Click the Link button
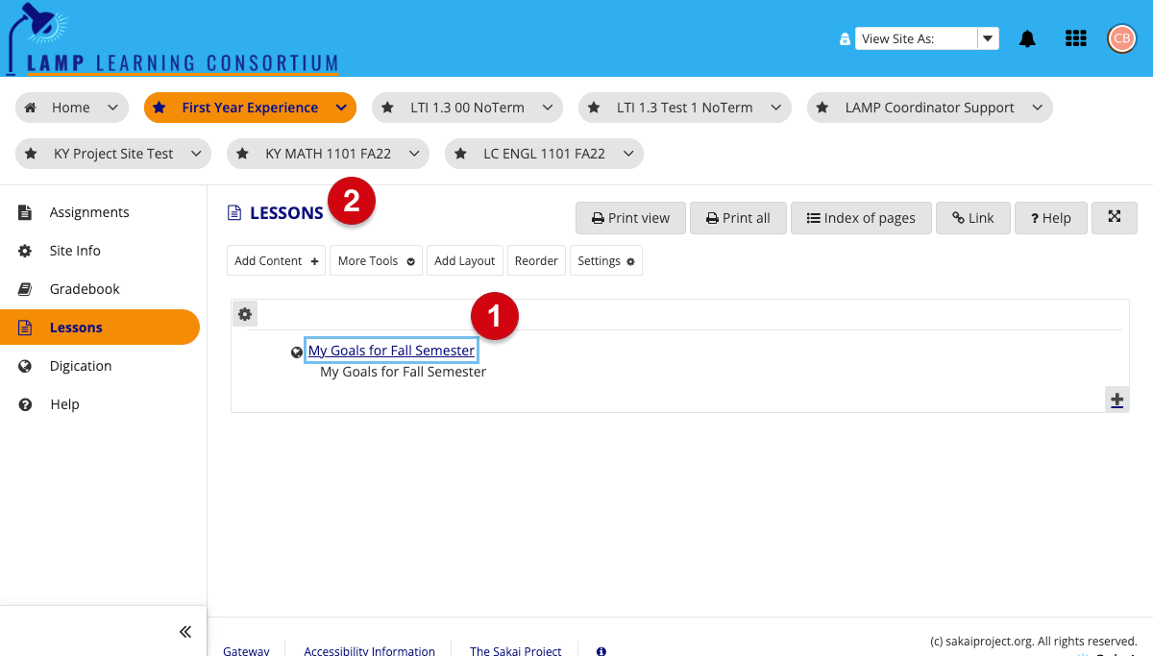This screenshot has height=656, width=1153. click(972, 218)
